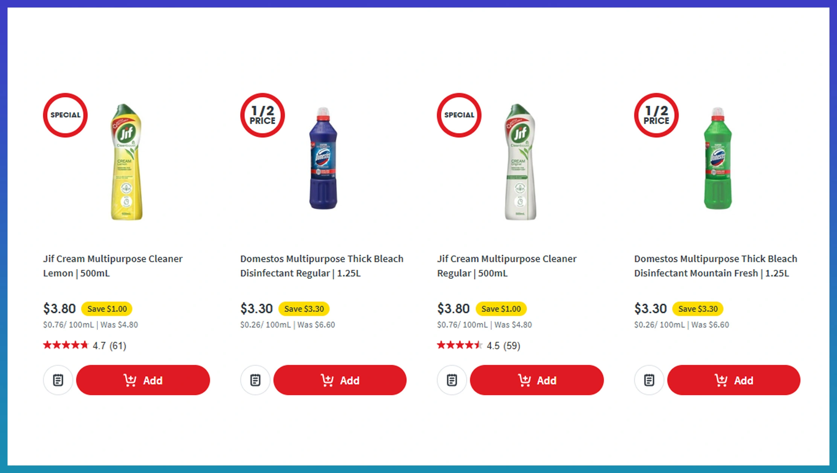View green Domestos Mountain Fresh bottle image
The image size is (837, 473).
[718, 158]
